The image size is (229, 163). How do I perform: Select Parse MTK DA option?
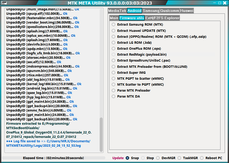(x=113, y=97)
